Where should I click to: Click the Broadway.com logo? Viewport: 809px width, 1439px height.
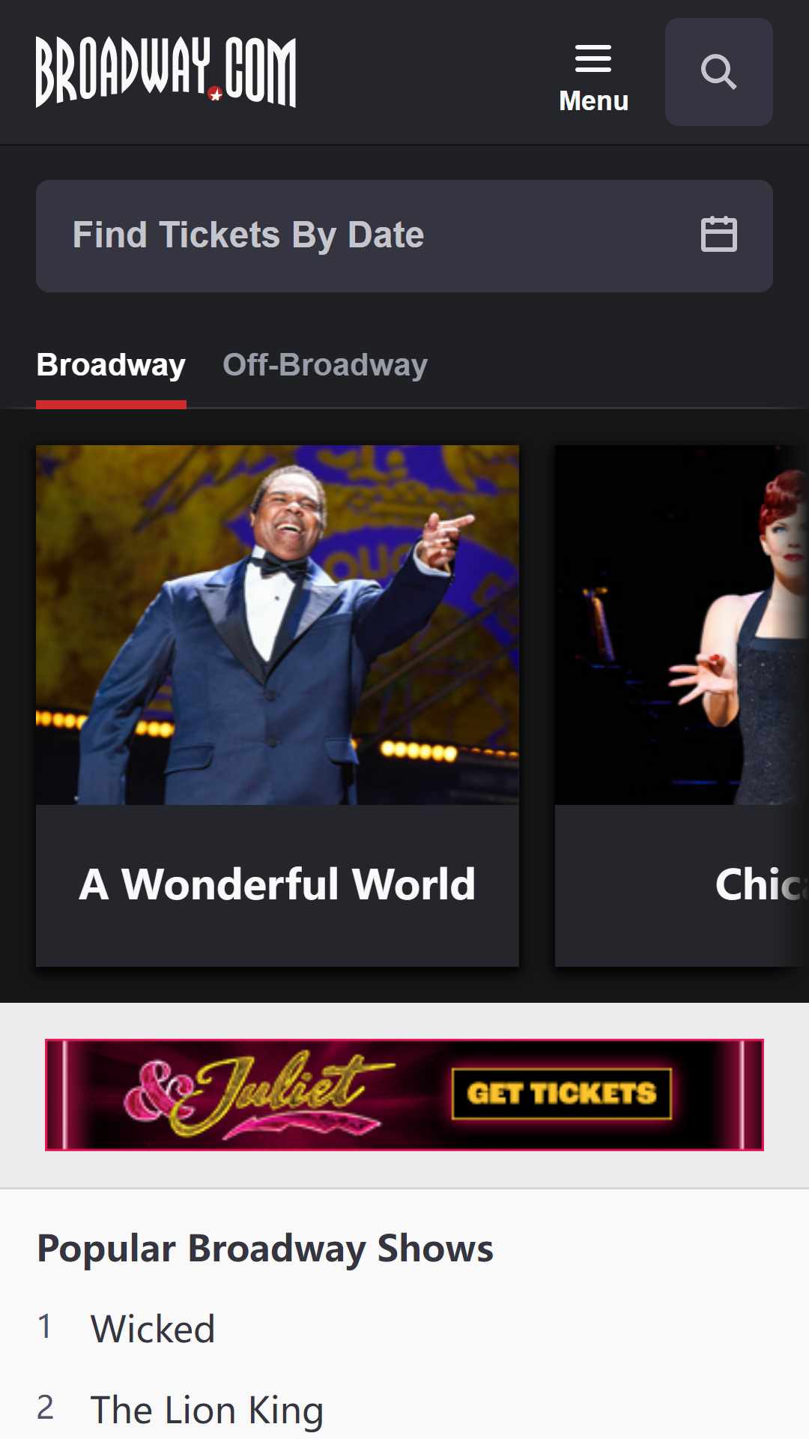[166, 72]
